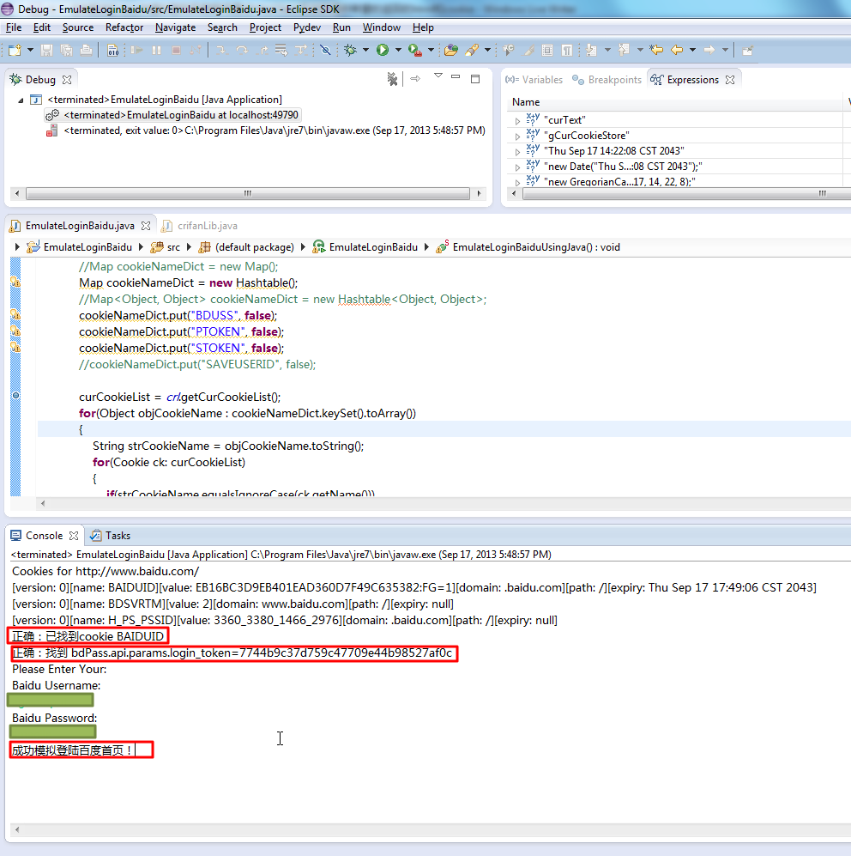The width and height of the screenshot is (851, 856).
Task: Collapse the terminated EmulateLoginBaidu tree node
Action: (x=21, y=100)
